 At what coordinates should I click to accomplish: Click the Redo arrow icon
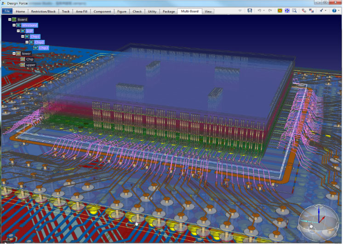coord(269,11)
